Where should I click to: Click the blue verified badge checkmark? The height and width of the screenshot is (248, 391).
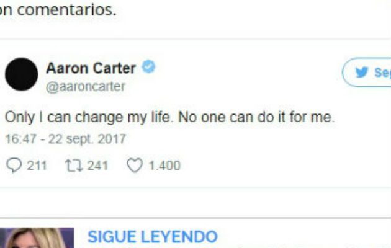(148, 66)
